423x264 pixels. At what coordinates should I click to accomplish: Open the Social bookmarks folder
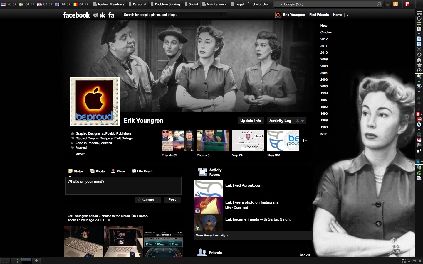click(x=191, y=4)
